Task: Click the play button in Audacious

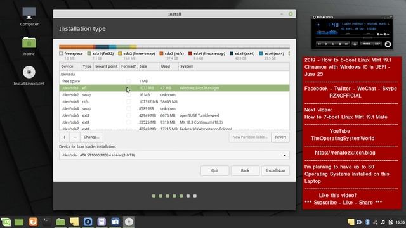Action: 326,44
